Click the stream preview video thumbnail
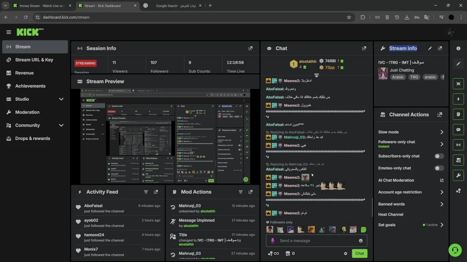The height and width of the screenshot is (262, 467). pos(165,136)
